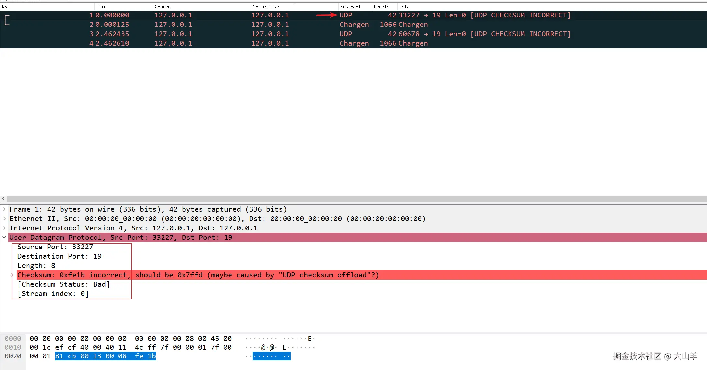Click the Length column header
The image size is (707, 370).
[x=381, y=7]
